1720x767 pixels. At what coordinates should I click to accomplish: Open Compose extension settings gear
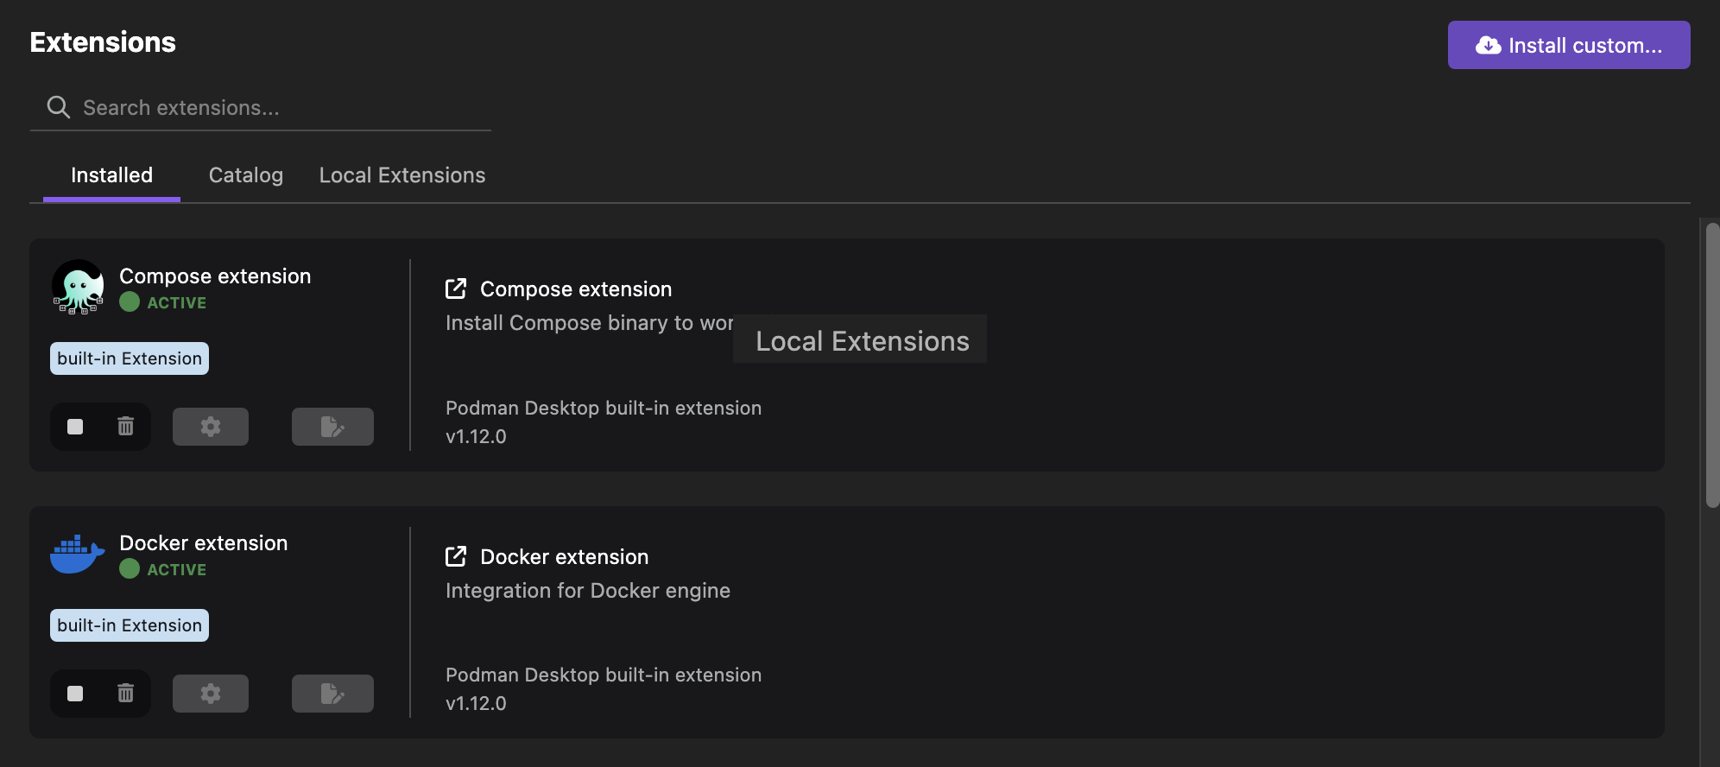(x=211, y=427)
